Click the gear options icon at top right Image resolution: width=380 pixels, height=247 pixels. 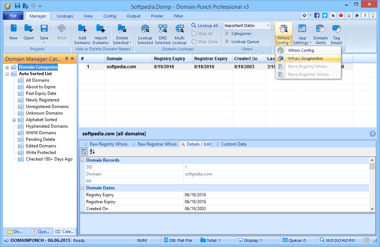[x=304, y=15]
